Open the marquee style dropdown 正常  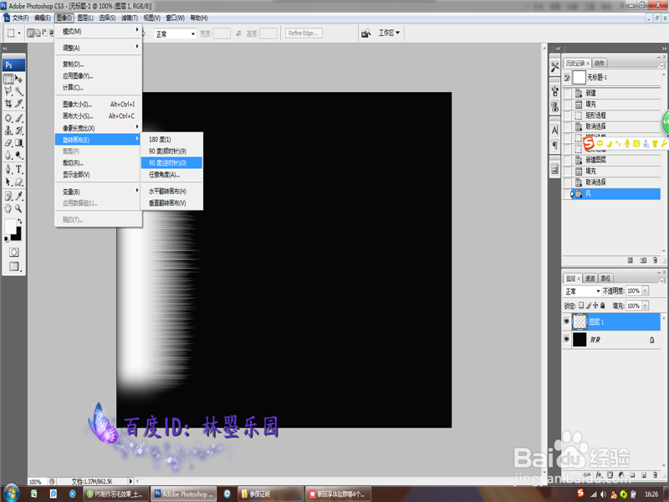click(175, 33)
